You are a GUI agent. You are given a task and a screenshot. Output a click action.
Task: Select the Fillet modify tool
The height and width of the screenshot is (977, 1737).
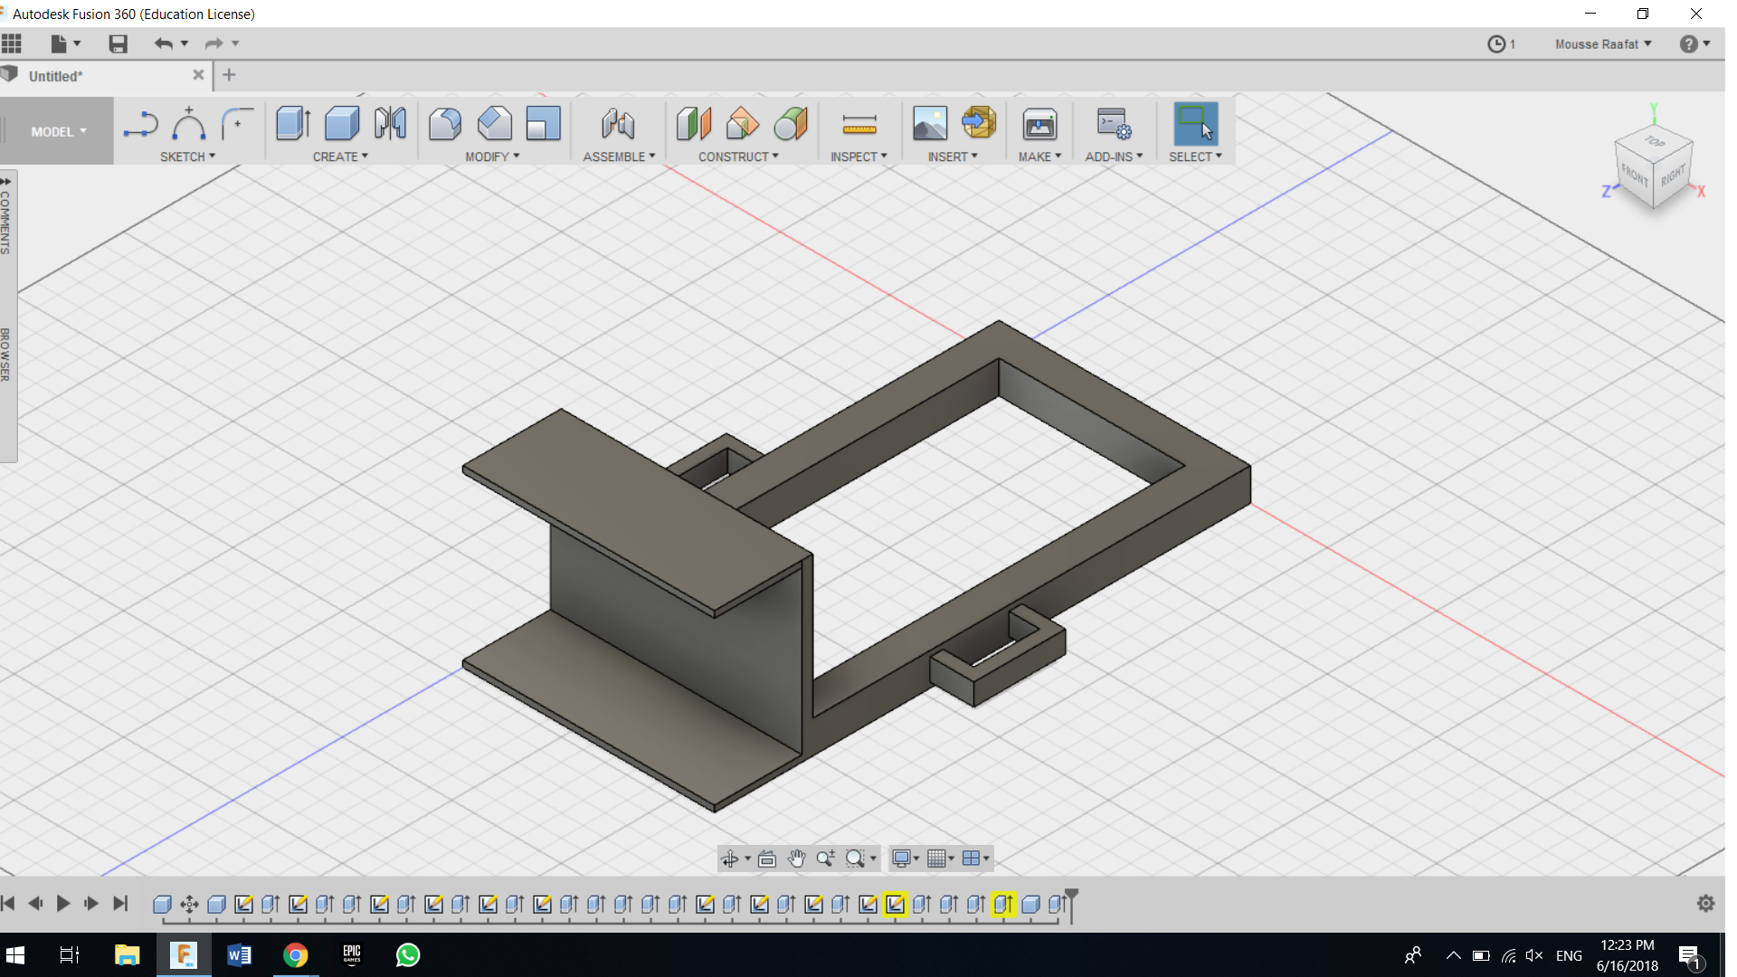pos(445,124)
